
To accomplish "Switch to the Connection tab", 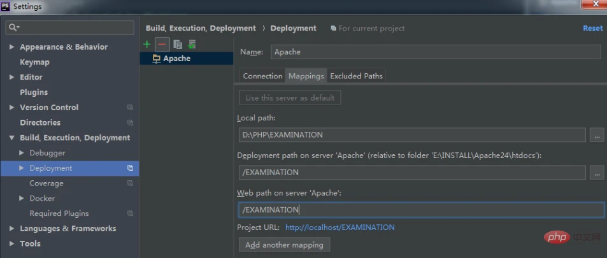I will (262, 76).
